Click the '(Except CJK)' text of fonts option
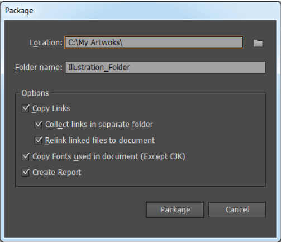Screen dimensions: 282x243 point(163,156)
